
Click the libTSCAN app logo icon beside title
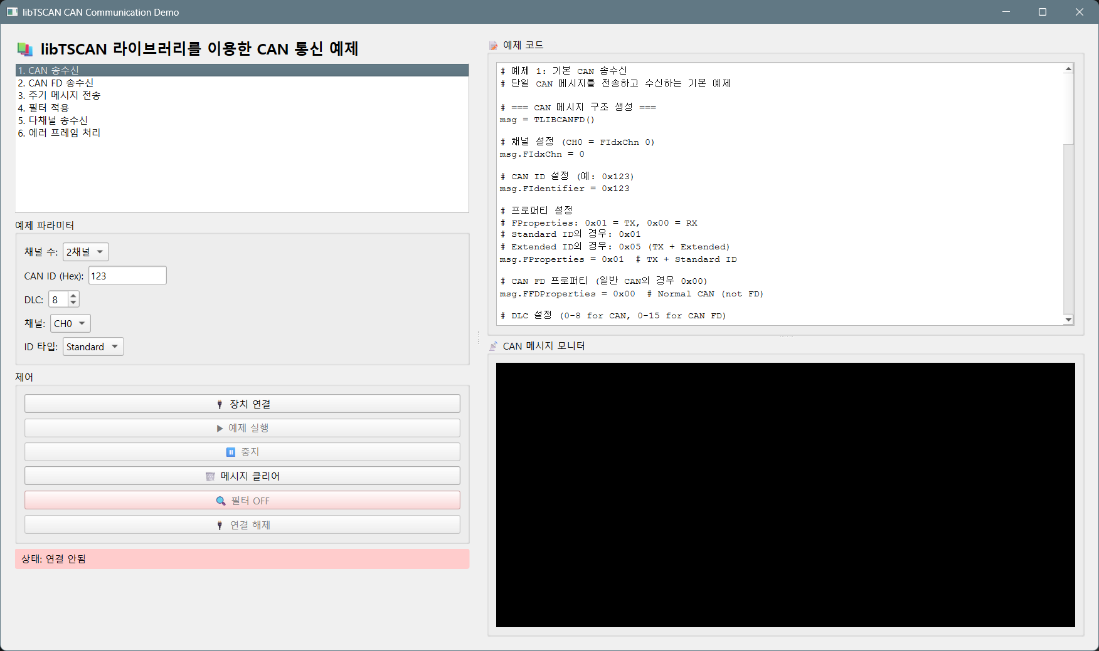click(25, 49)
